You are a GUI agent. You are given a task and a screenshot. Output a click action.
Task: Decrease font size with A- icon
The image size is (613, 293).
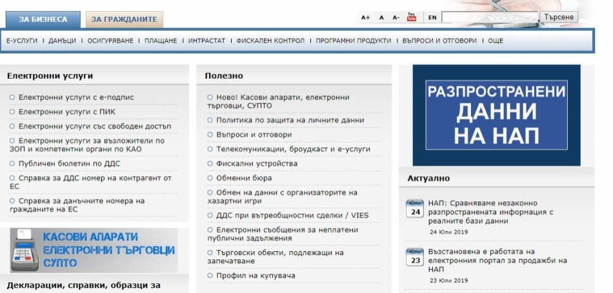396,17
